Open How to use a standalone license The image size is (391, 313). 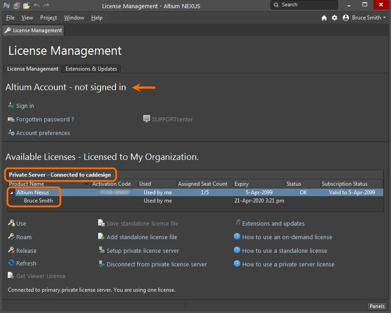pyautogui.click(x=284, y=250)
